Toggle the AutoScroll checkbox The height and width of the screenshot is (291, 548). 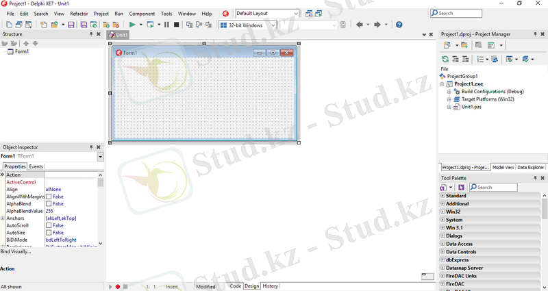pos(49,225)
